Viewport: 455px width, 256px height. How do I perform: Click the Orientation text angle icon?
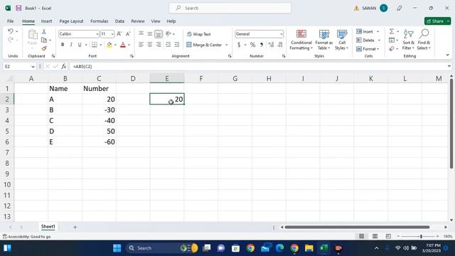coord(168,34)
